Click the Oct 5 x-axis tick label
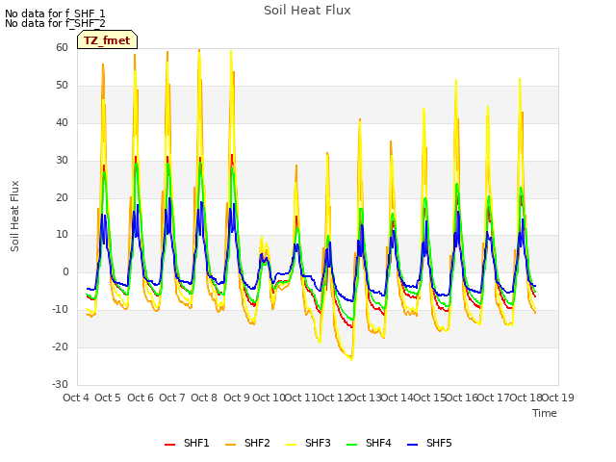Viewport: 616px width, 462px height. coord(108,398)
